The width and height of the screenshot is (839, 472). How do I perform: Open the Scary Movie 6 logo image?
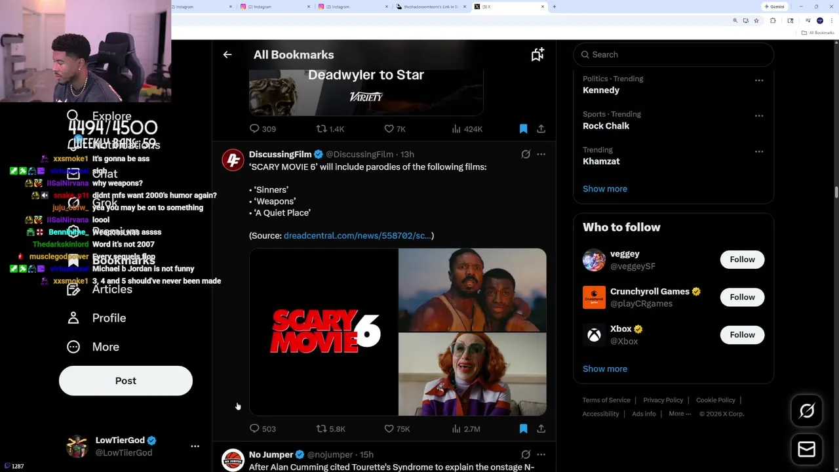click(x=323, y=332)
